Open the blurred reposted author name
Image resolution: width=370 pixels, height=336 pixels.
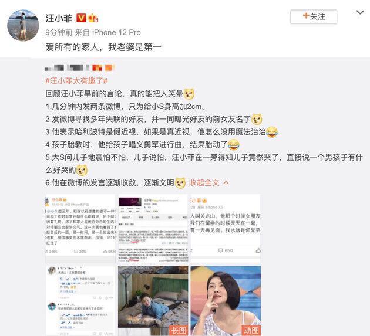click(80, 68)
